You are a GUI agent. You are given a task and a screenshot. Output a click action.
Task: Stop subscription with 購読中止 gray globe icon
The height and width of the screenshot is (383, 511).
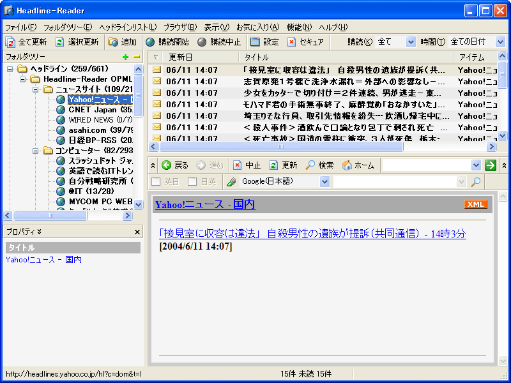tap(202, 42)
